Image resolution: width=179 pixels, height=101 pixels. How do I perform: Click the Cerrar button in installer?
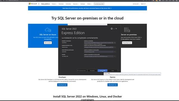113,71
